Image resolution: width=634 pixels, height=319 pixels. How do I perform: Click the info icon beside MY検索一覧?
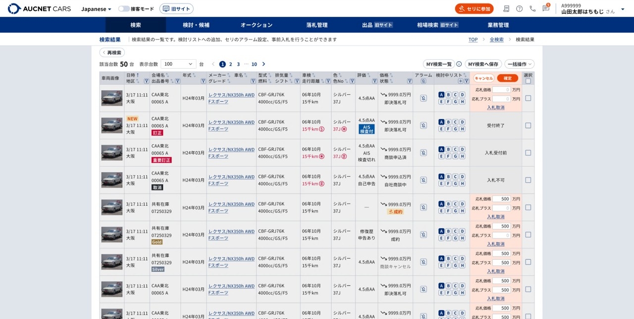(459, 64)
